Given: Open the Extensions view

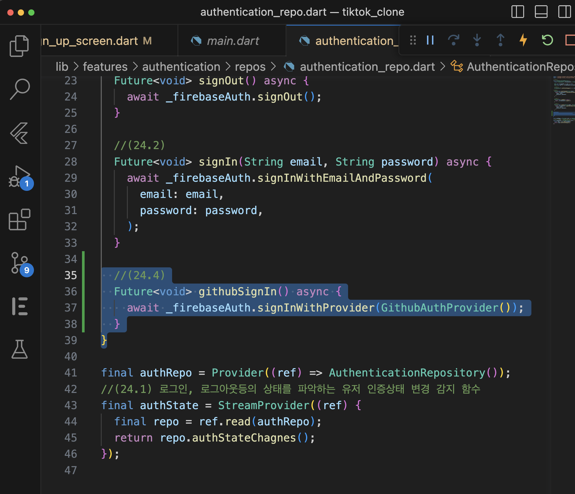Looking at the screenshot, I should pos(19,220).
